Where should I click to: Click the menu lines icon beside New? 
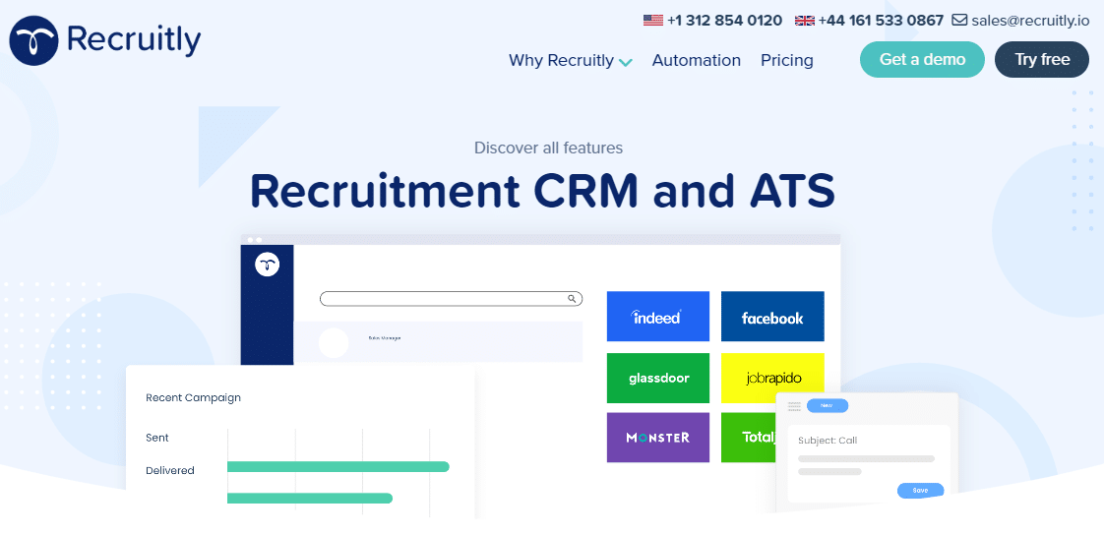(x=794, y=406)
